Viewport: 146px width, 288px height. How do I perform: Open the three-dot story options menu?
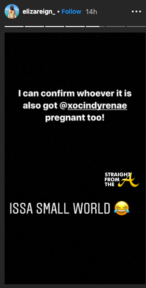(x=136, y=12)
